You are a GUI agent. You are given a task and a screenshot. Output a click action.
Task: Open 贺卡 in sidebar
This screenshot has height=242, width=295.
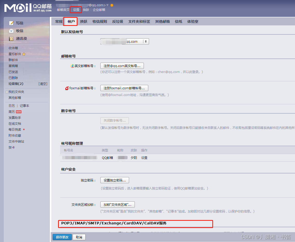tap(12, 148)
